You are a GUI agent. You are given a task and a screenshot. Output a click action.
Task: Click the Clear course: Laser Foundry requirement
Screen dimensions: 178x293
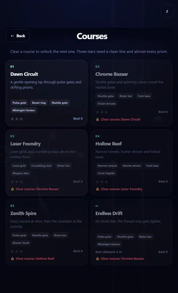coord(121,189)
